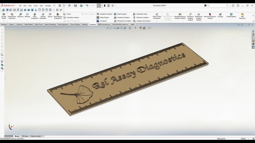Image resolution: width=255 pixels, height=143 pixels.
Task: Switch to the Direct Editing tab
Action: tap(75, 25)
